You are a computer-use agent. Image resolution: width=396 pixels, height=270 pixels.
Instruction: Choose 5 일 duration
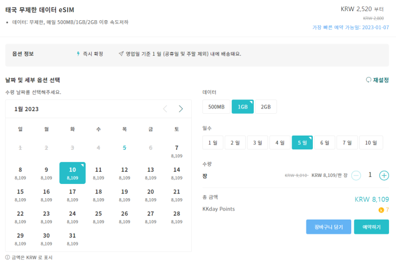click(x=302, y=142)
